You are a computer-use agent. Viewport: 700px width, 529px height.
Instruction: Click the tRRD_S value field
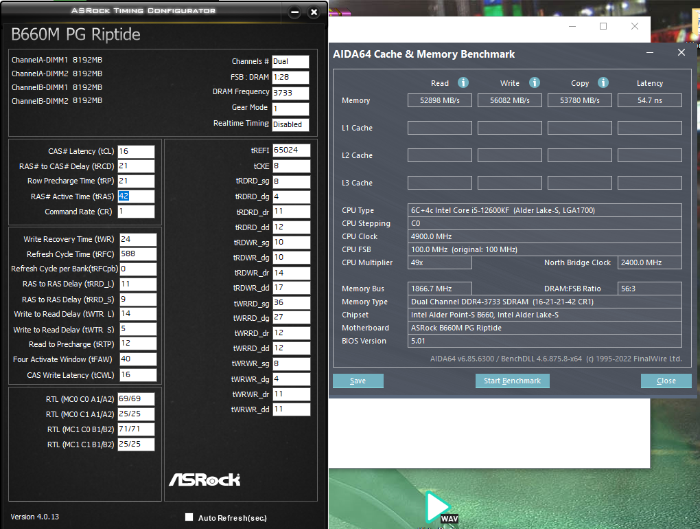click(x=139, y=300)
